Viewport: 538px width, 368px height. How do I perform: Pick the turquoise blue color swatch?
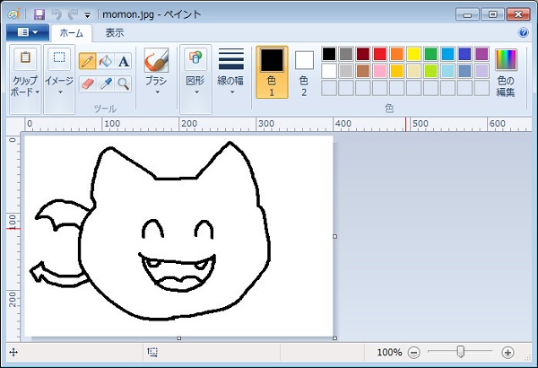coord(447,54)
